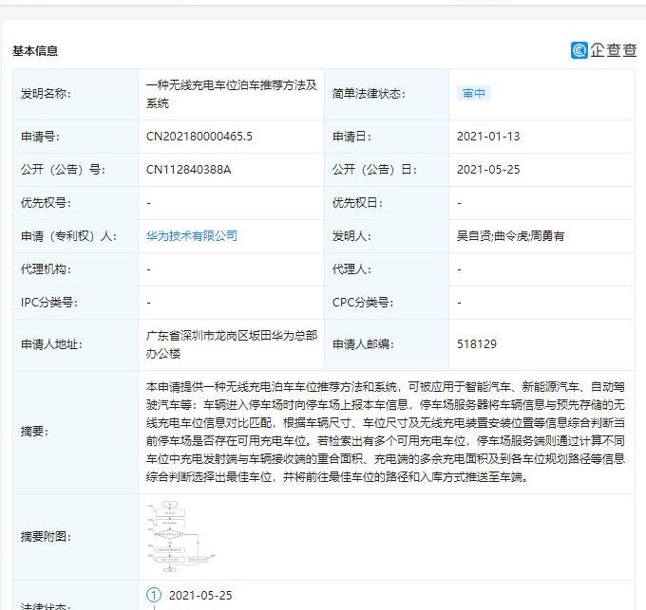Click the IPC分类号 label
This screenshot has width=646, height=610.
[x=49, y=303]
